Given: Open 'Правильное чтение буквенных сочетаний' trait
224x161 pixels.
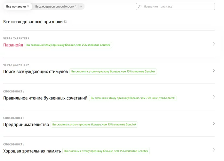Looking at the screenshot, I should [45, 98].
